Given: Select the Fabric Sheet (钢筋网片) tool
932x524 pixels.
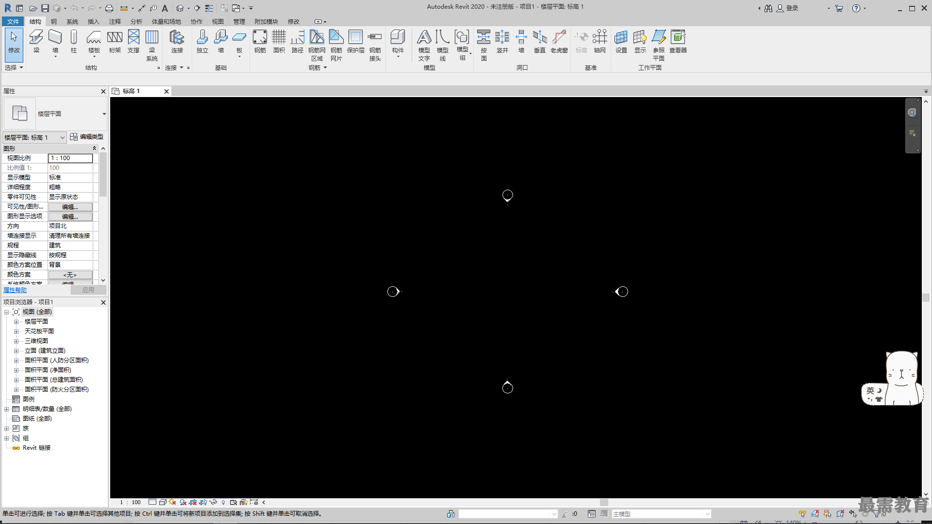Looking at the screenshot, I should 336,45.
